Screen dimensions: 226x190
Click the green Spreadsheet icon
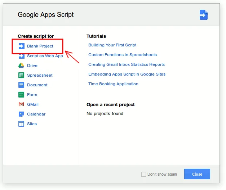pos(21,75)
